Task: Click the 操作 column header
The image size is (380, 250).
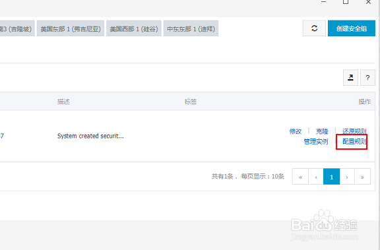Action: [364, 102]
